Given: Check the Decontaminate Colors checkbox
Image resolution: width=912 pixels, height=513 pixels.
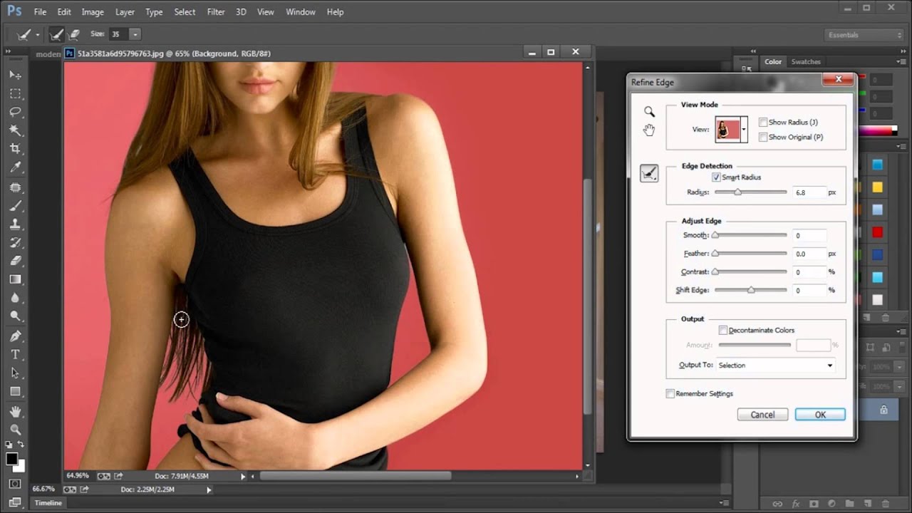Looking at the screenshot, I should pos(723,331).
